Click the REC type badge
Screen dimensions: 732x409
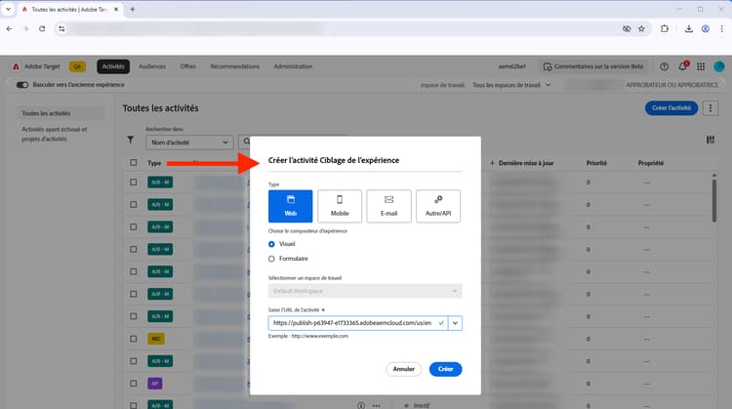coord(156,339)
